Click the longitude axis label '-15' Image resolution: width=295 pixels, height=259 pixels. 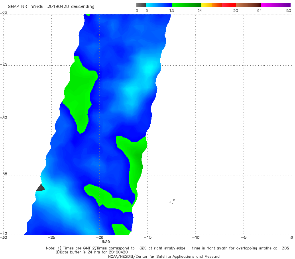(147, 237)
